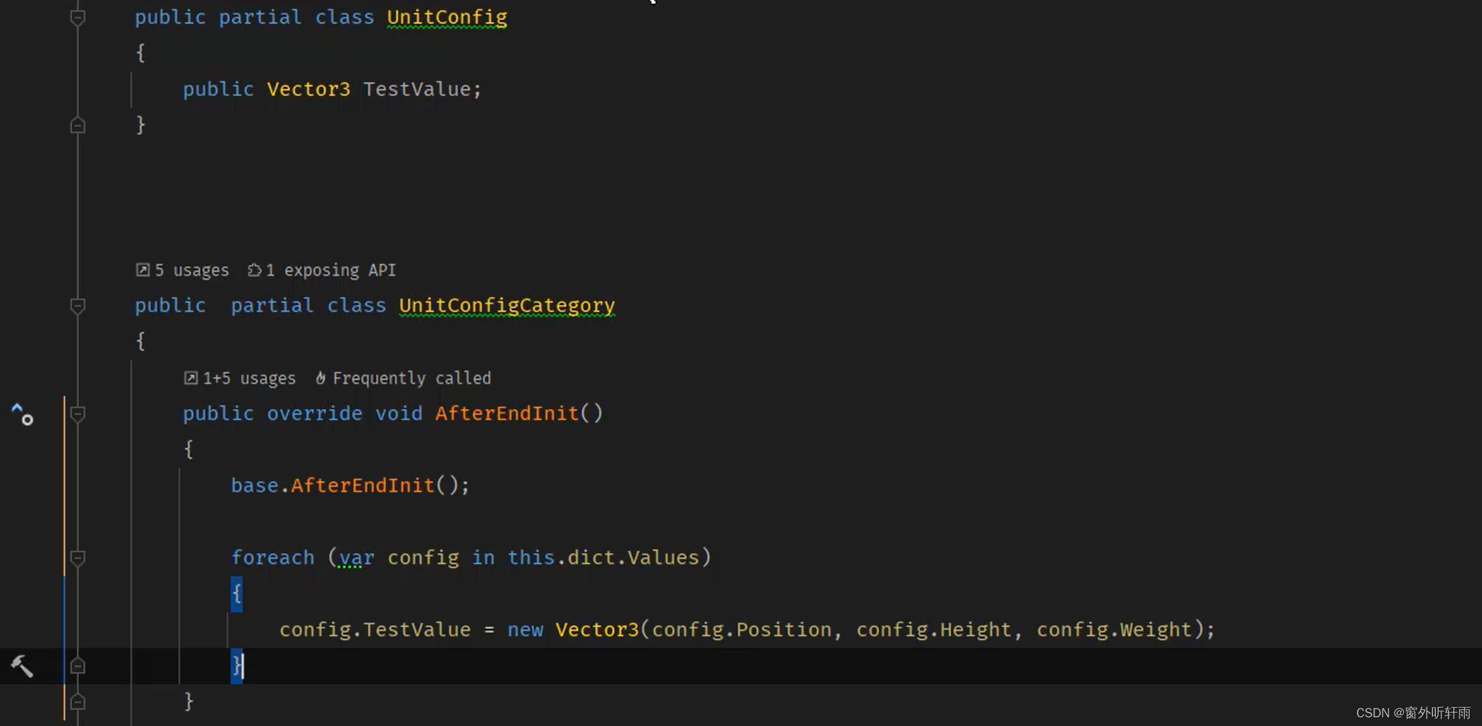Image resolution: width=1482 pixels, height=726 pixels.
Task: Click the exposing API icon
Action: click(x=254, y=270)
